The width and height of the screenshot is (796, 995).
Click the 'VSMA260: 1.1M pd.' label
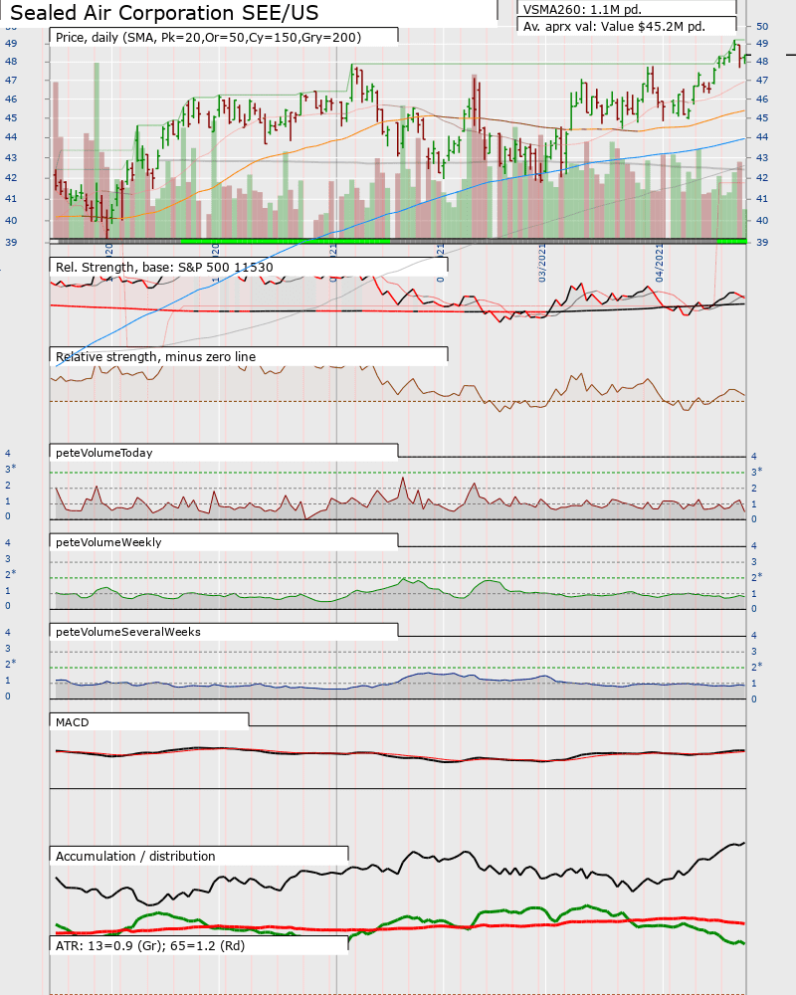tap(582, 10)
